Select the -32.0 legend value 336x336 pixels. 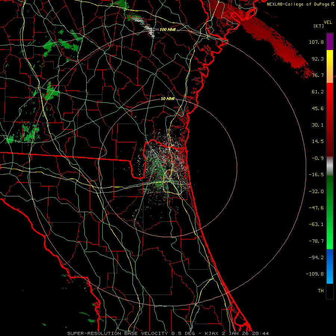(316, 192)
